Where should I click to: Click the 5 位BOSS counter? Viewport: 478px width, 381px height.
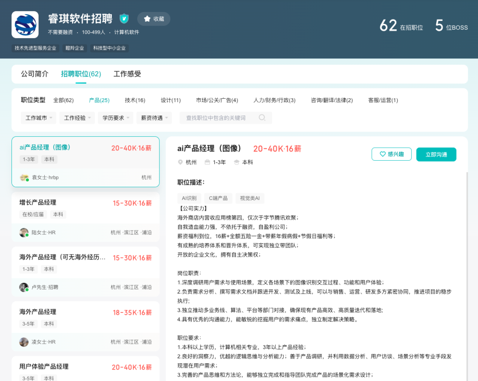[451, 26]
